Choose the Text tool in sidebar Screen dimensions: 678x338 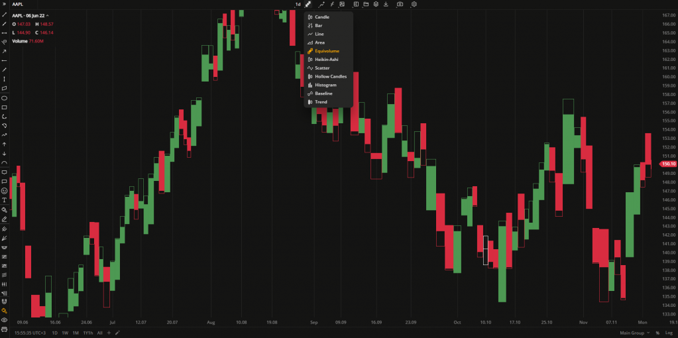click(5, 199)
